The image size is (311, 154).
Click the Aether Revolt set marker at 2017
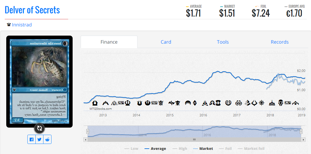239,103
